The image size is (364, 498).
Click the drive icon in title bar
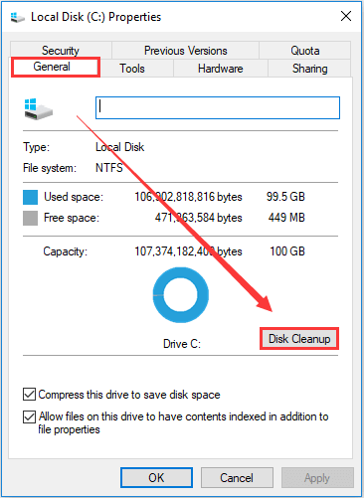click(18, 17)
